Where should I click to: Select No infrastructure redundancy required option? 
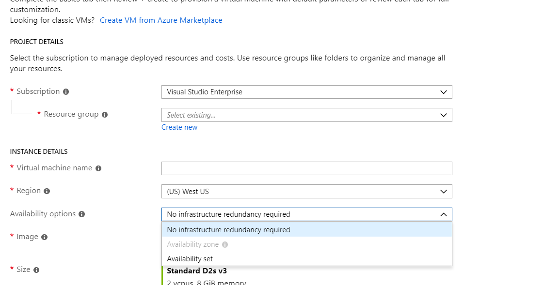[x=307, y=229]
